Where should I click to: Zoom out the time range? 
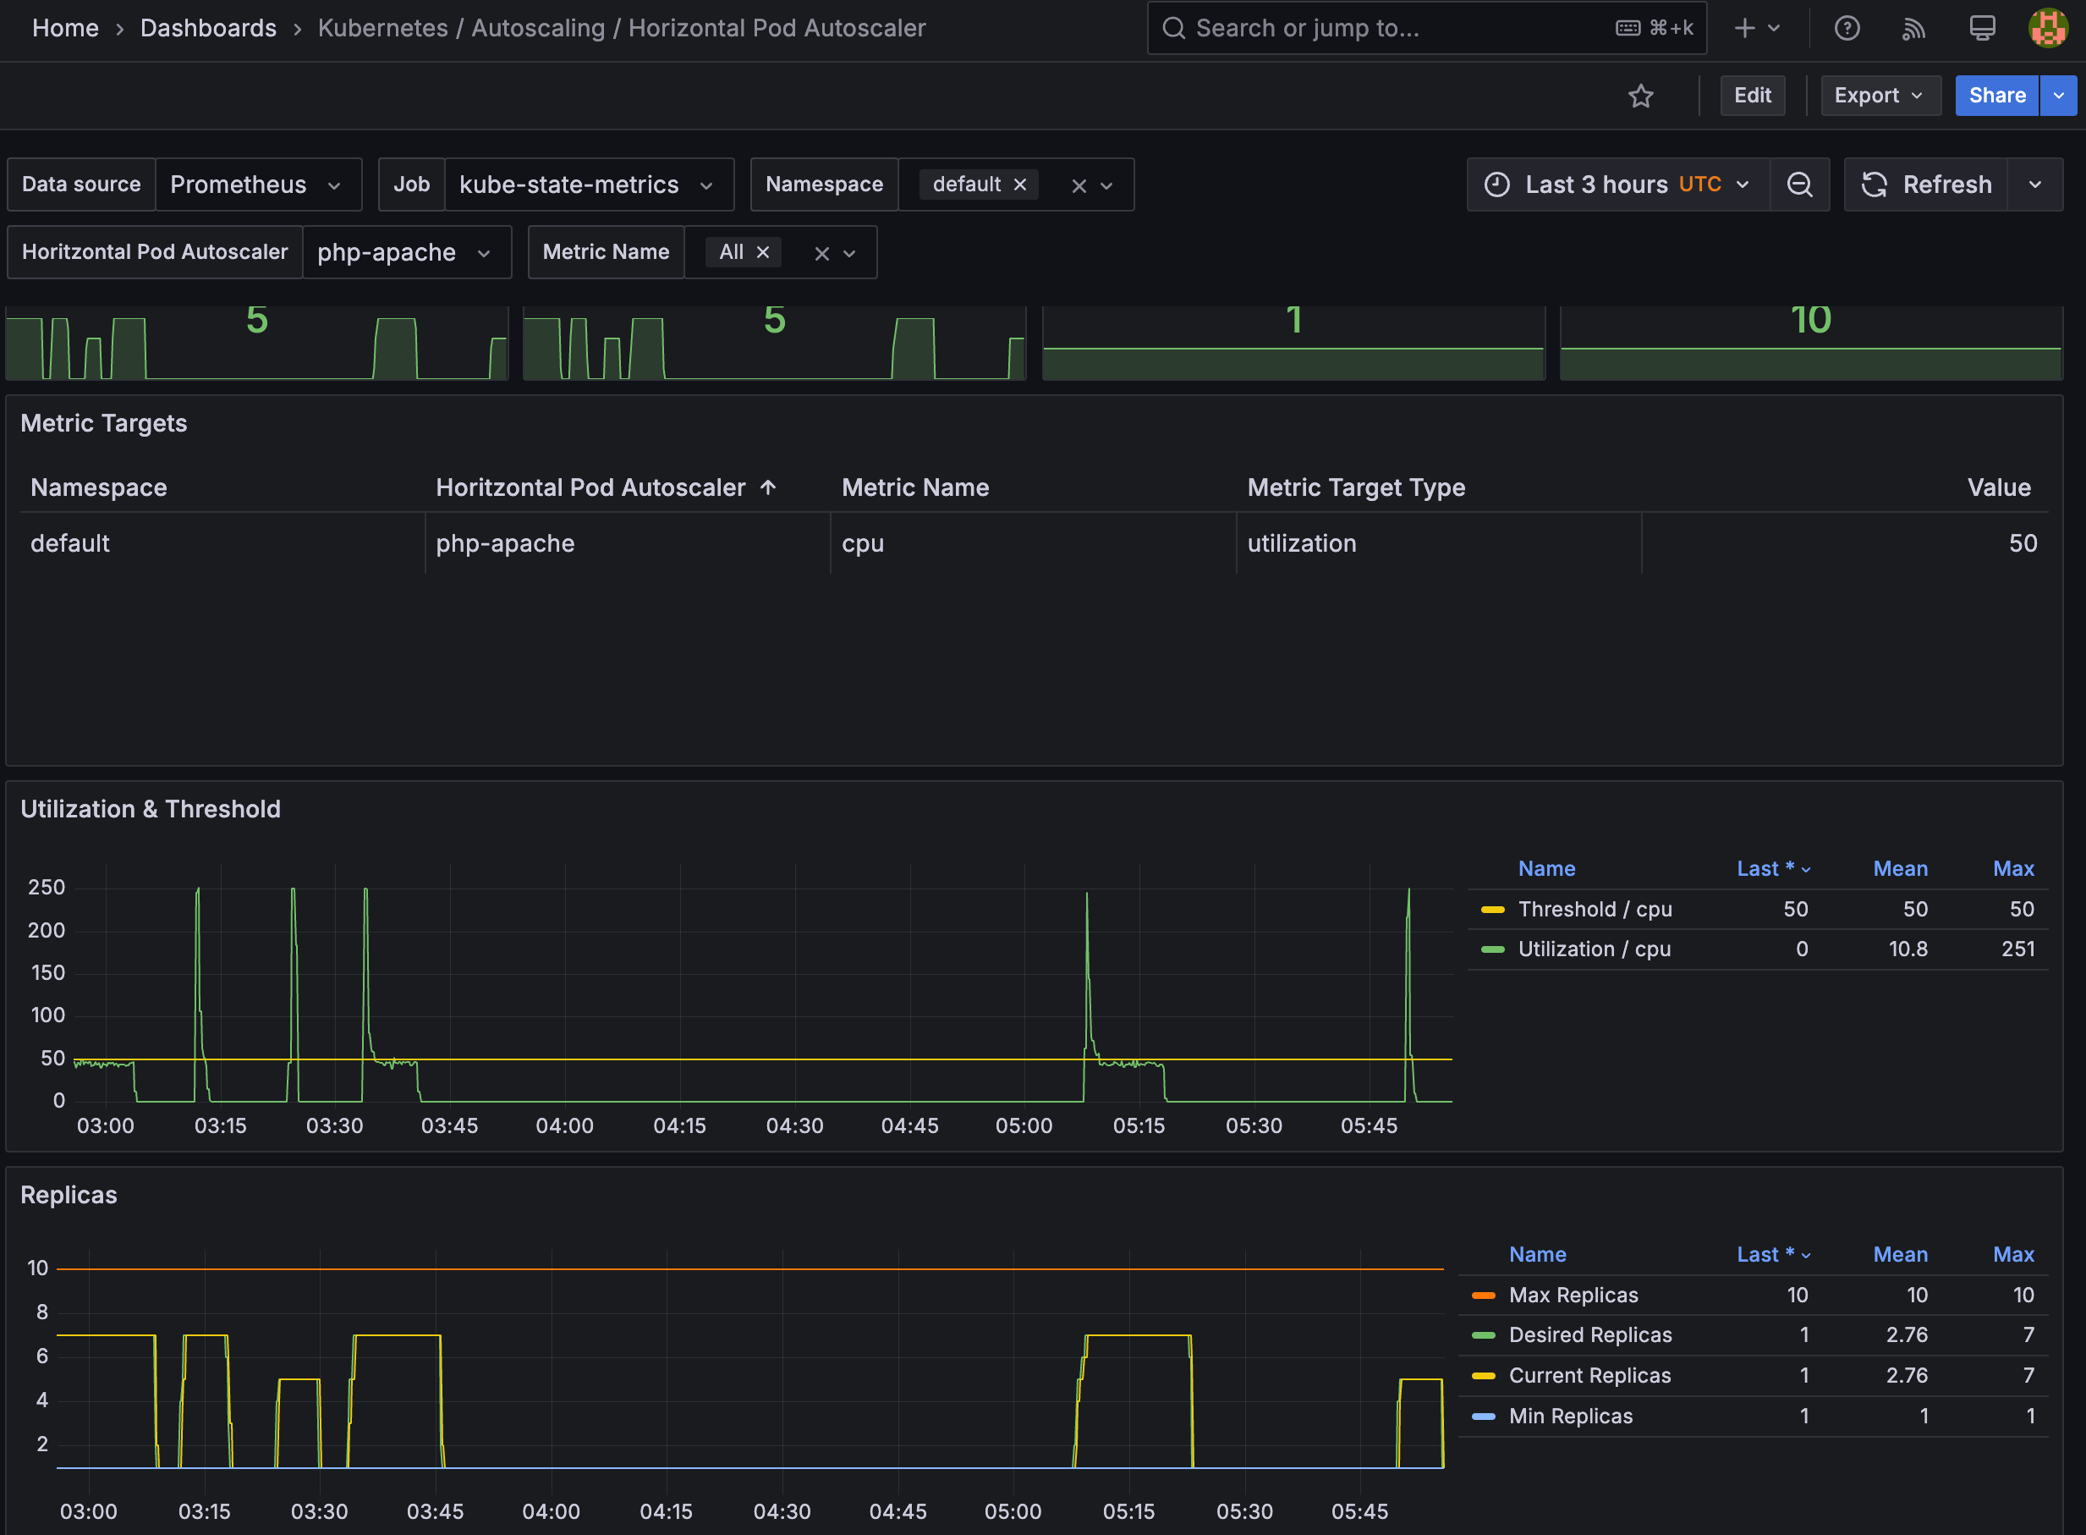[1799, 184]
